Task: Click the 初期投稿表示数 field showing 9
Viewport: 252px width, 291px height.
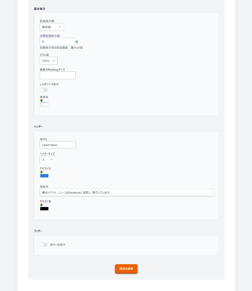Action: click(57, 41)
